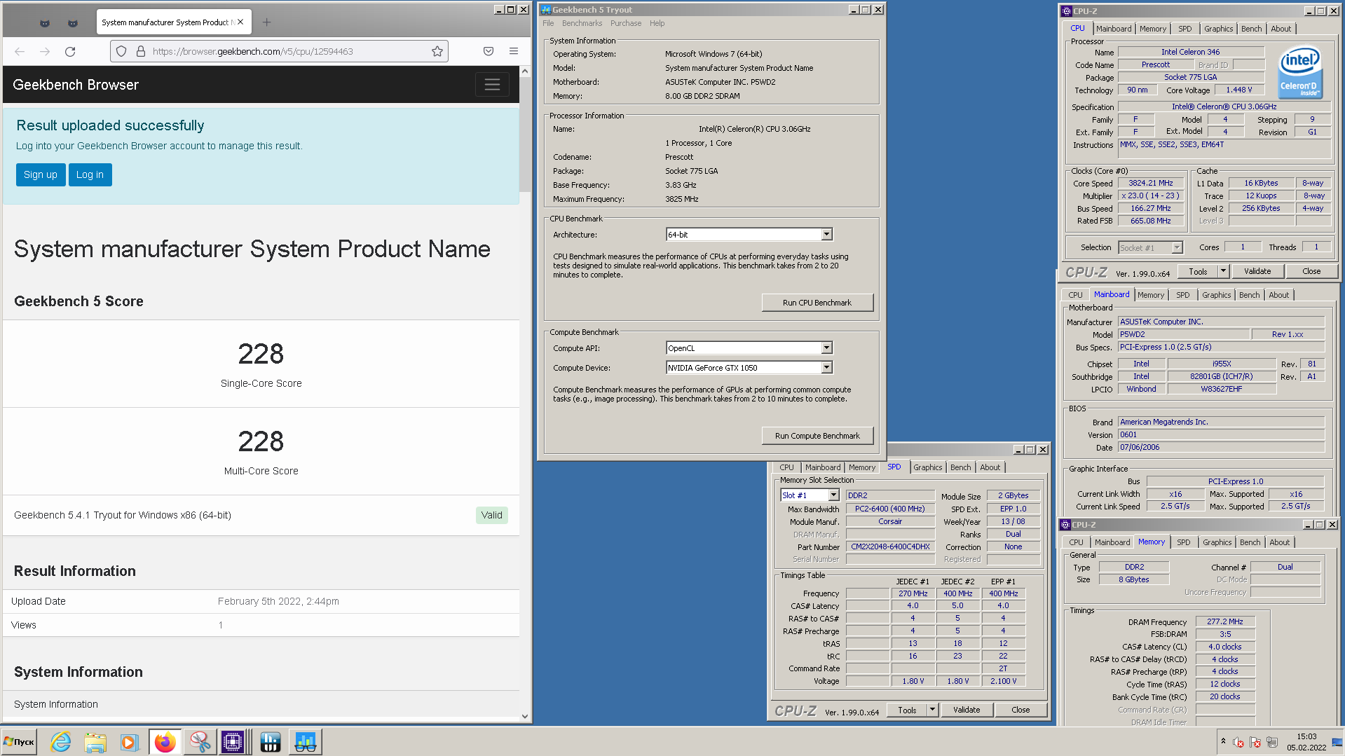Open the Geekbench Benchmarks menu

point(582,23)
